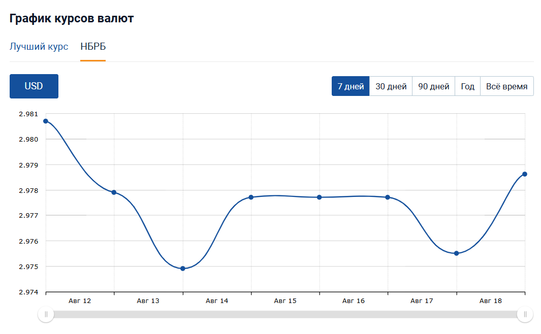The width and height of the screenshot is (541, 334).
Task: Select the 30 дней period
Action: coord(391,86)
